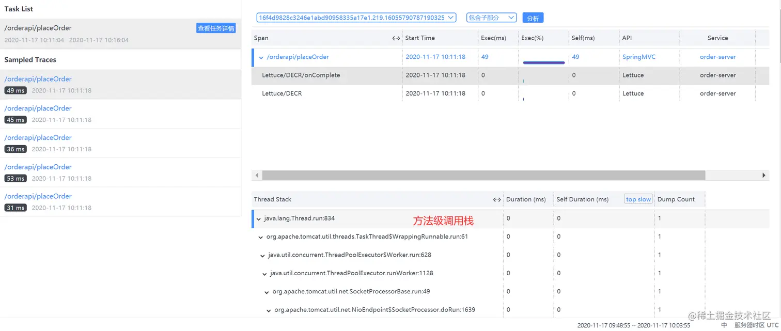Click the top slow button

pos(638,199)
